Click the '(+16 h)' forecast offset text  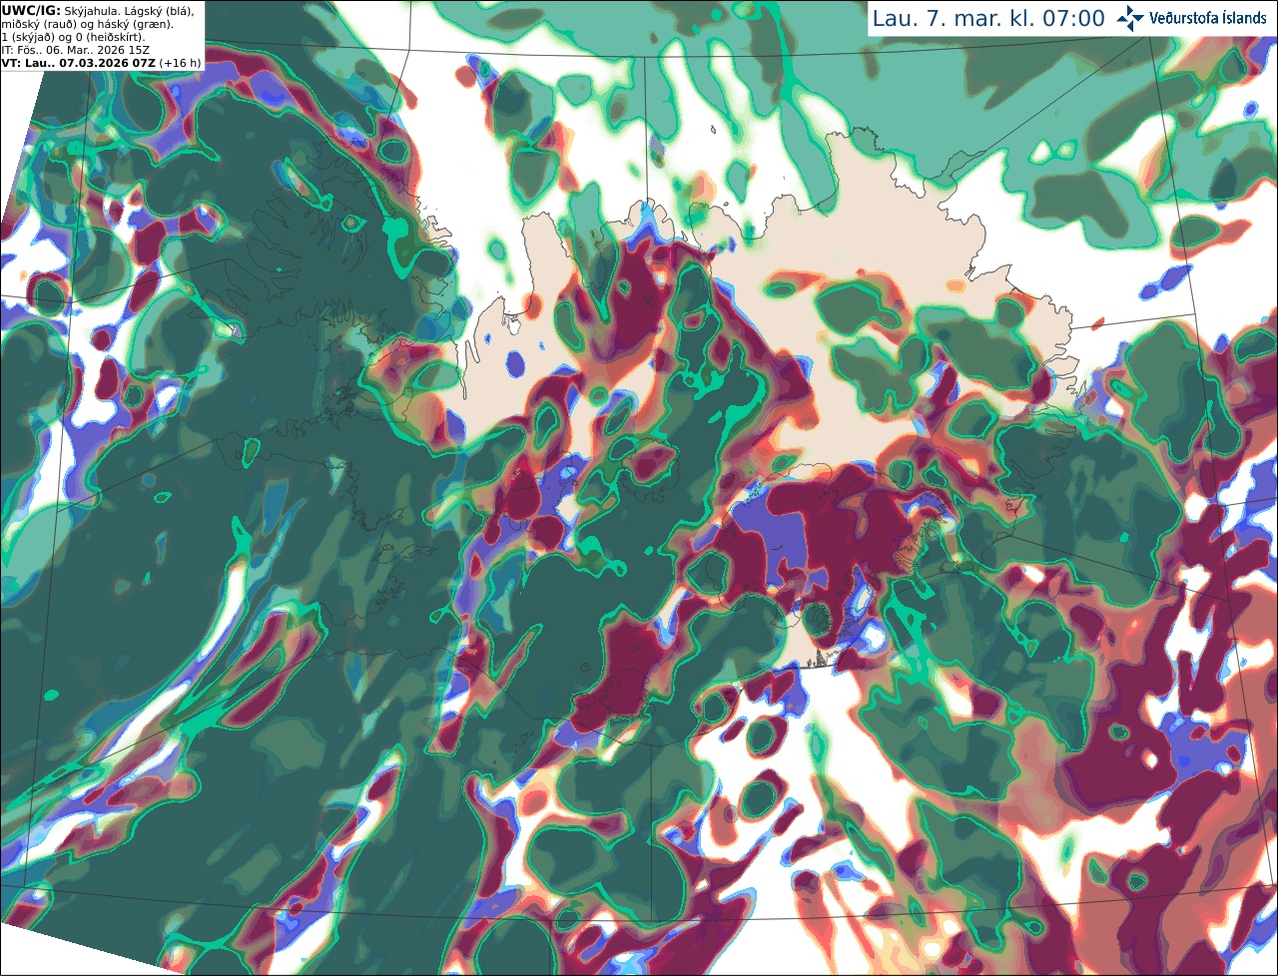coord(181,62)
